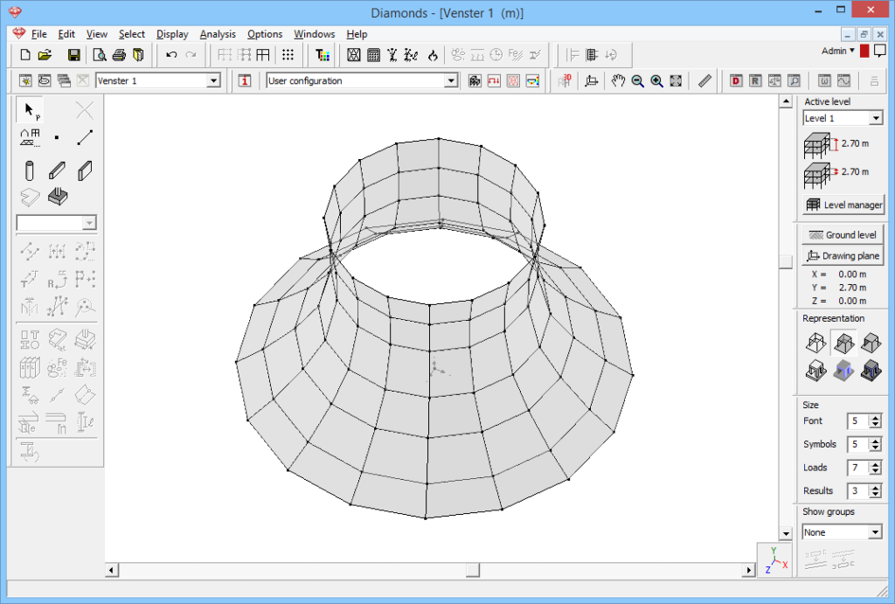The image size is (895, 604).
Task: Save the model with the floppy disk icon
Action: pyautogui.click(x=73, y=55)
